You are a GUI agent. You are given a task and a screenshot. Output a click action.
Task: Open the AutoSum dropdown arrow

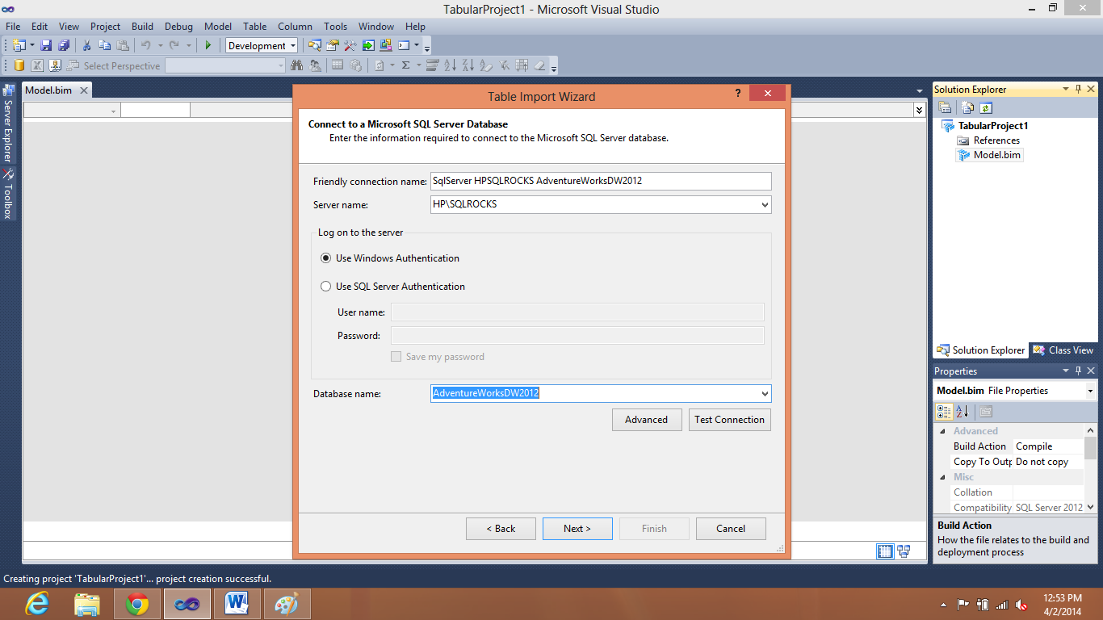pos(418,65)
